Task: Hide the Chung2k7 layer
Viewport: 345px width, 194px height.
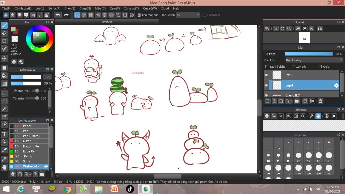Action: [x=266, y=95]
